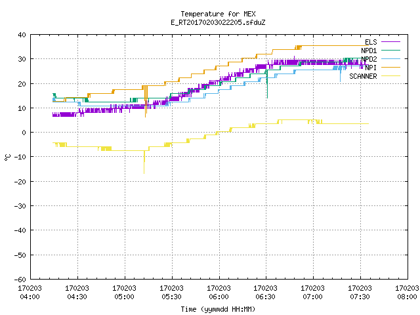Image resolution: width=420 pixels, height=315 pixels.
Task: Click the y-axis label 10
Action: click(x=22, y=108)
